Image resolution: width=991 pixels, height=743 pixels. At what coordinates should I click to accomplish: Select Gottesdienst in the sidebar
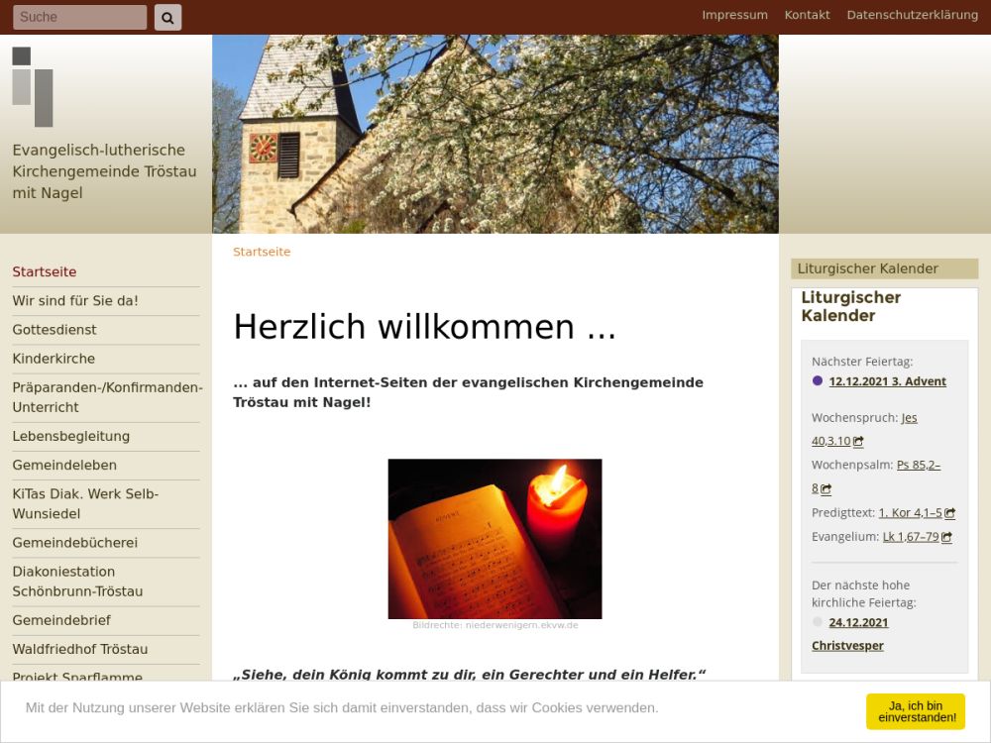55,330
